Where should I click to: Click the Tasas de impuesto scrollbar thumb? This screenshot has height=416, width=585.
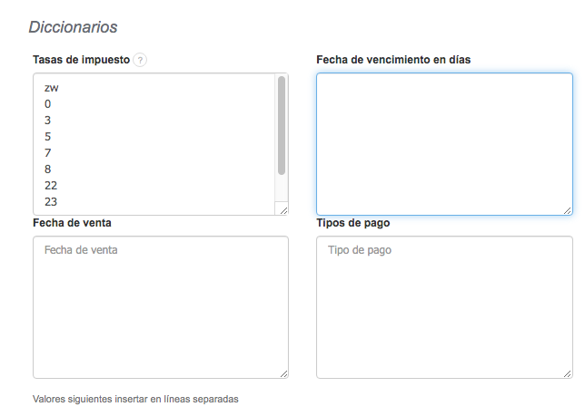[x=282, y=125]
